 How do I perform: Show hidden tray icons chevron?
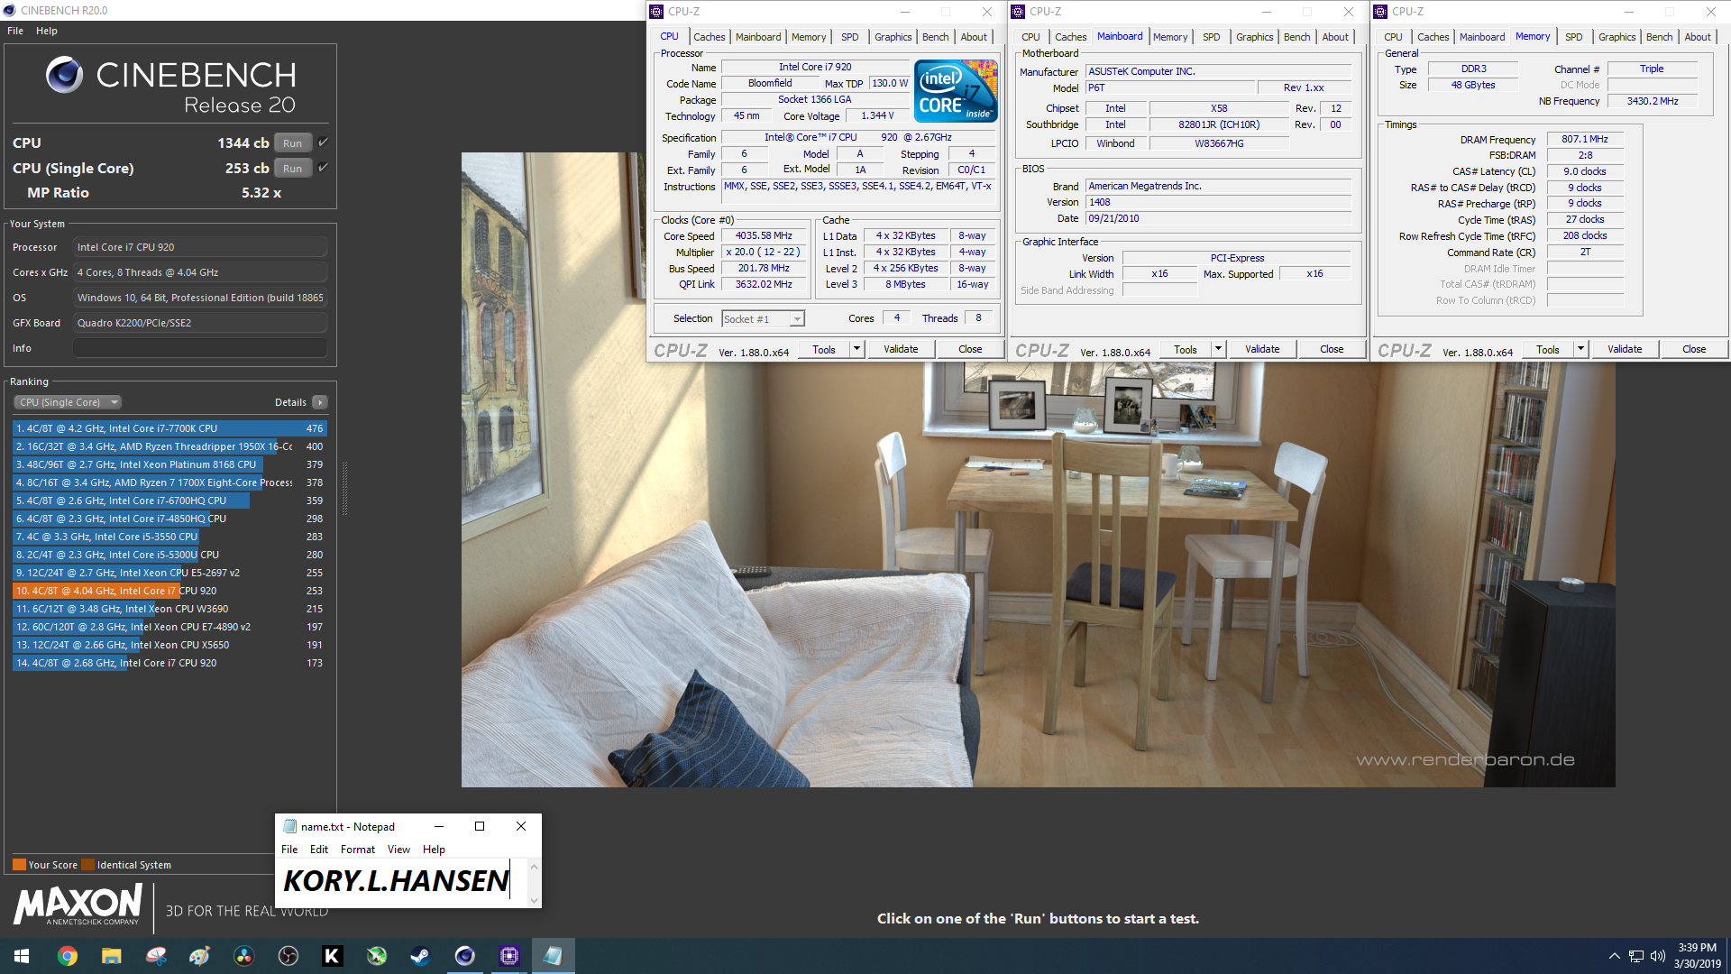[1614, 956]
